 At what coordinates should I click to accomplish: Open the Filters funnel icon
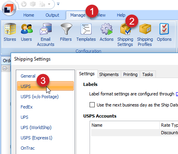pyautogui.click(x=66, y=32)
